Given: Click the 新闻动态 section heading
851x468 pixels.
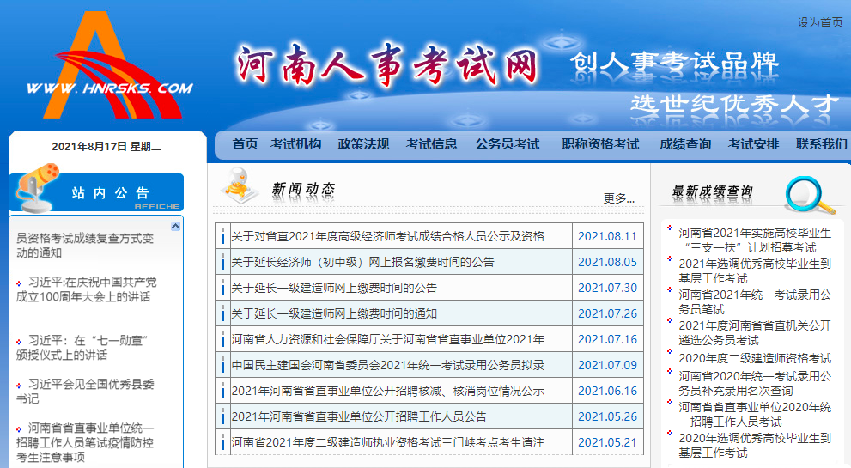Looking at the screenshot, I should [x=303, y=190].
